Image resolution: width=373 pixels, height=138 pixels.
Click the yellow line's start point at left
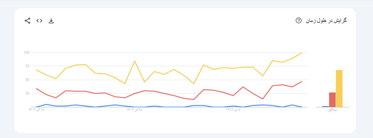pyautogui.click(x=36, y=70)
